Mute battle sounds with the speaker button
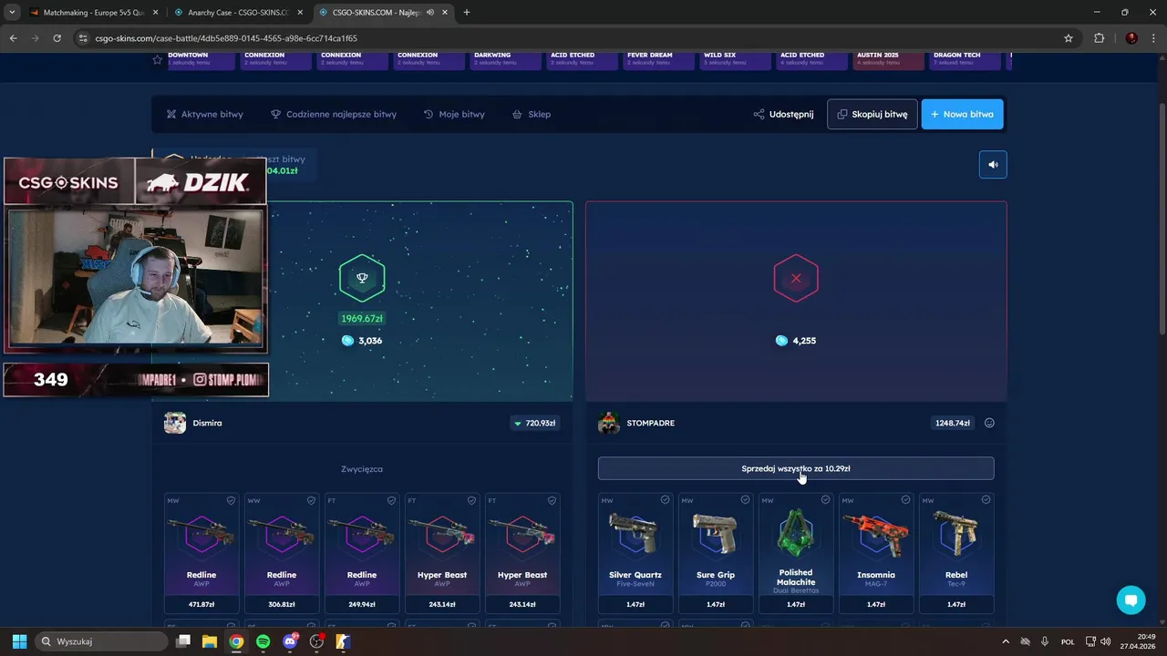 [993, 165]
